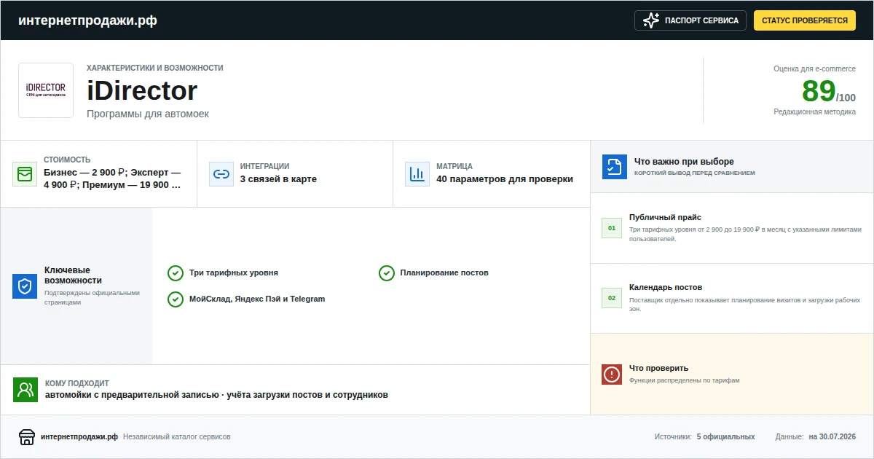
Task: Click the МойСклад, Яндекс Пэй и Telegram text
Action: pyautogui.click(x=257, y=299)
